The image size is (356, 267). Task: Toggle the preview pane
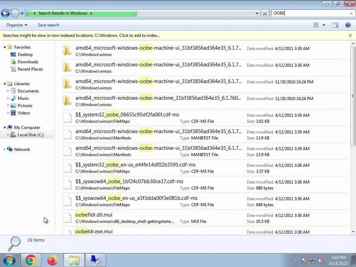(335, 25)
